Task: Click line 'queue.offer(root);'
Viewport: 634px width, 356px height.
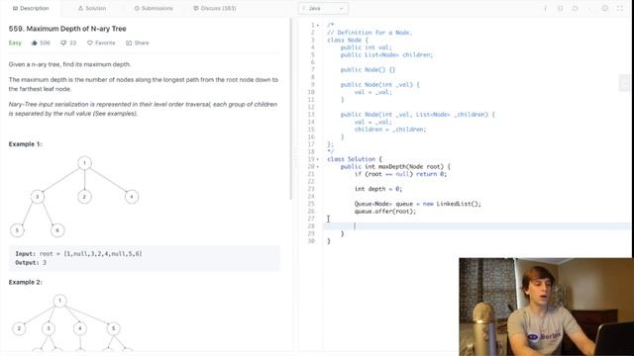Action: coord(385,211)
